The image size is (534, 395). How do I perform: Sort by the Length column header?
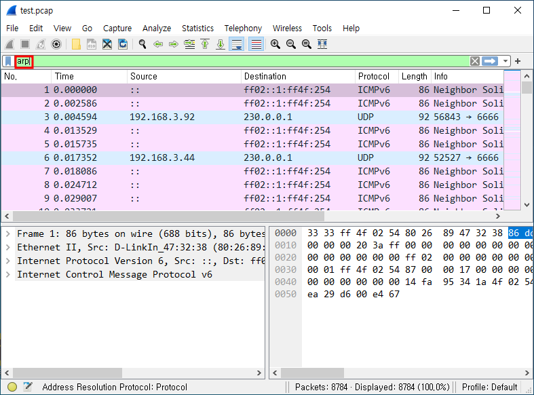tap(415, 77)
